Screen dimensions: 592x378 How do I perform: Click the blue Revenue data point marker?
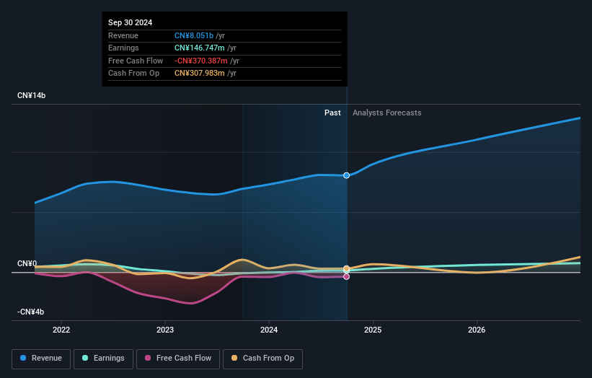tap(346, 175)
